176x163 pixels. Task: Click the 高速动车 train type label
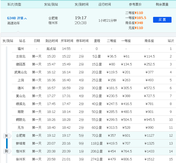14,23
